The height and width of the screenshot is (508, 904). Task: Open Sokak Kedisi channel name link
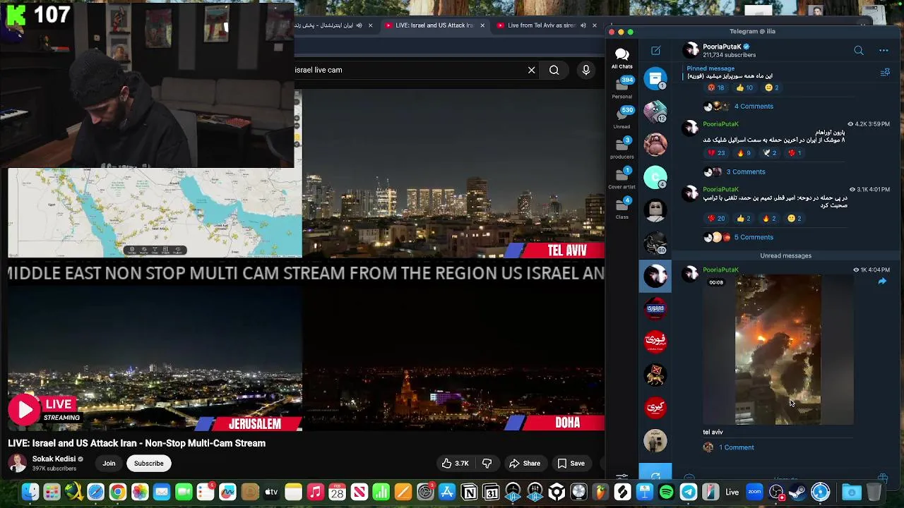click(54, 459)
